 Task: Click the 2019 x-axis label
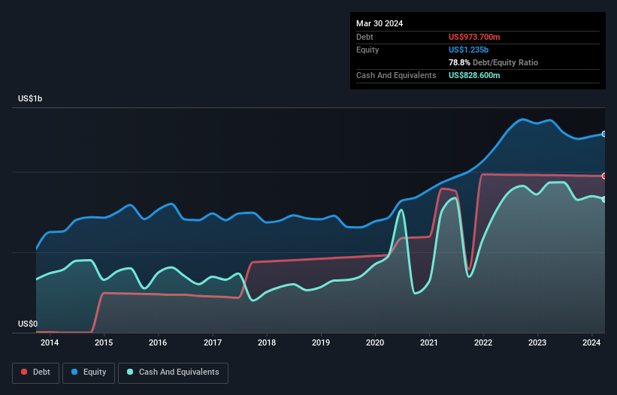(x=321, y=342)
